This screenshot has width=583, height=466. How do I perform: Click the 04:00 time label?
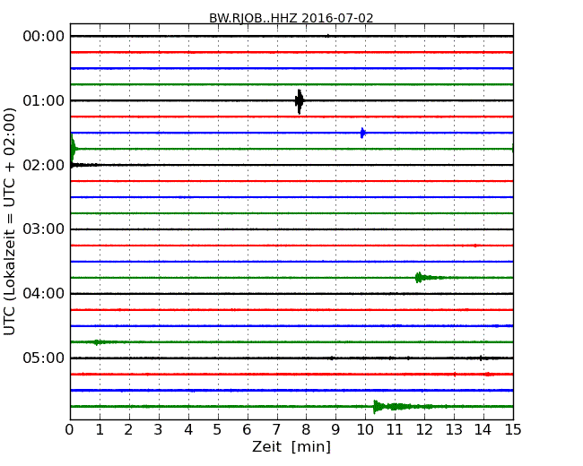coord(44,294)
